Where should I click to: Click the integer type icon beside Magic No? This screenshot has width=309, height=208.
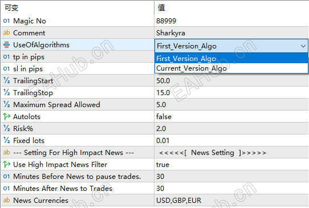point(6,21)
